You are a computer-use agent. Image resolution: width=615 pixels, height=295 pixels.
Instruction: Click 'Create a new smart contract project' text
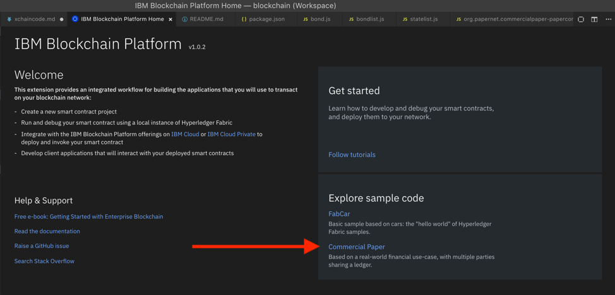pos(69,112)
